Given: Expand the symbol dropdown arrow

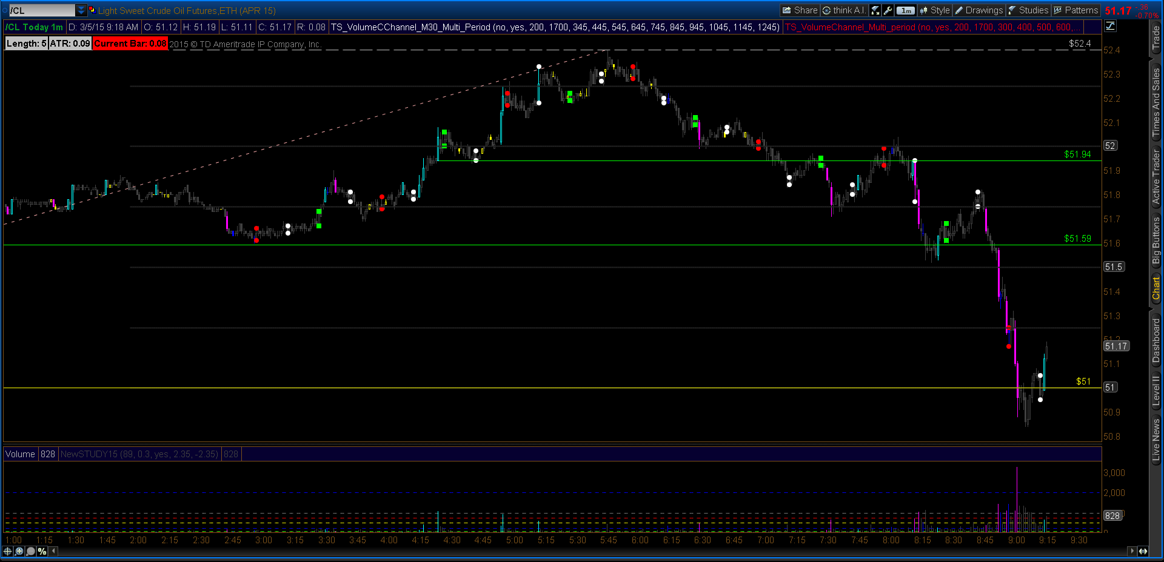Looking at the screenshot, I should [x=81, y=10].
